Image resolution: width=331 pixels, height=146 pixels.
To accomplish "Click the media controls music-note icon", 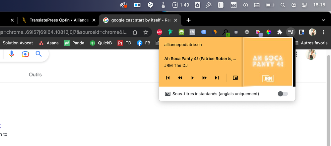I will [291, 32].
